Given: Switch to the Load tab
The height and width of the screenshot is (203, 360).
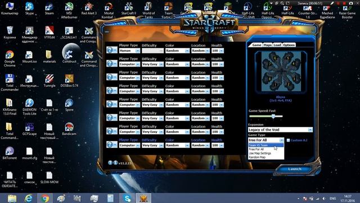Looking at the screenshot, I should pyautogui.click(x=277, y=45).
